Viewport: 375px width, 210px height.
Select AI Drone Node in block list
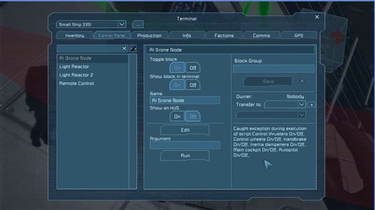(x=93, y=58)
